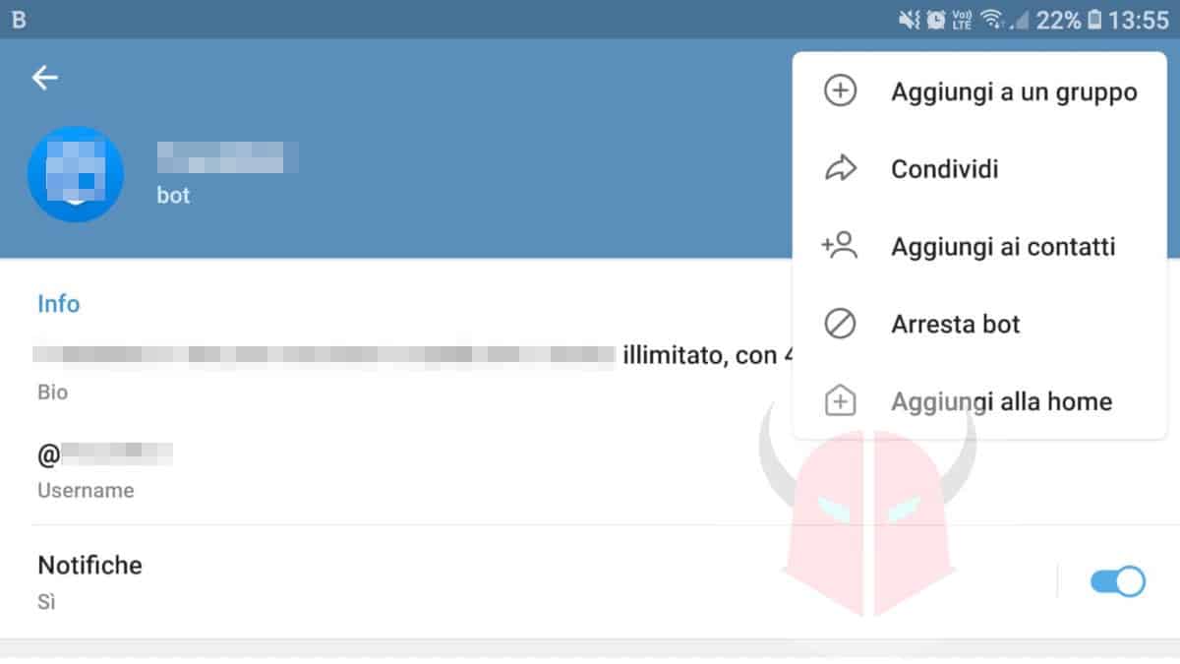Tap the blurred @username field
Screen dimensions: 1180x664
pos(105,453)
